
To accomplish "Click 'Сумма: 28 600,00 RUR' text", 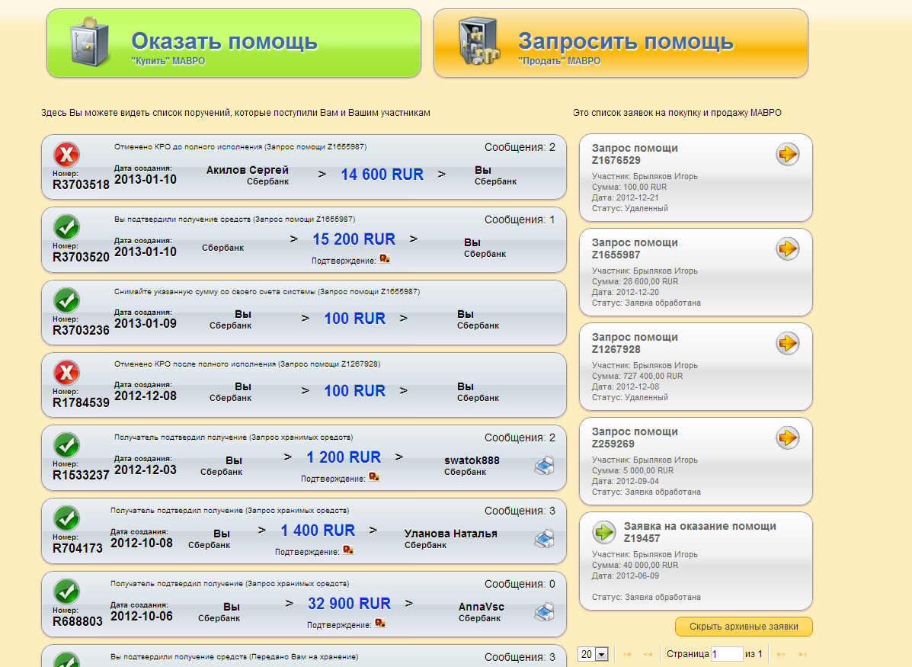I will (635, 281).
